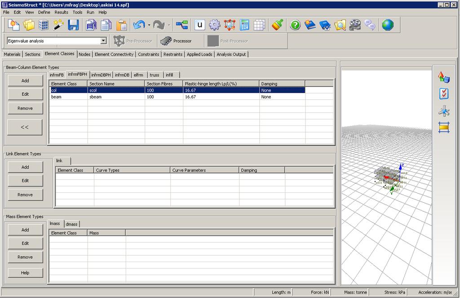Select the infill element type tab

point(169,75)
